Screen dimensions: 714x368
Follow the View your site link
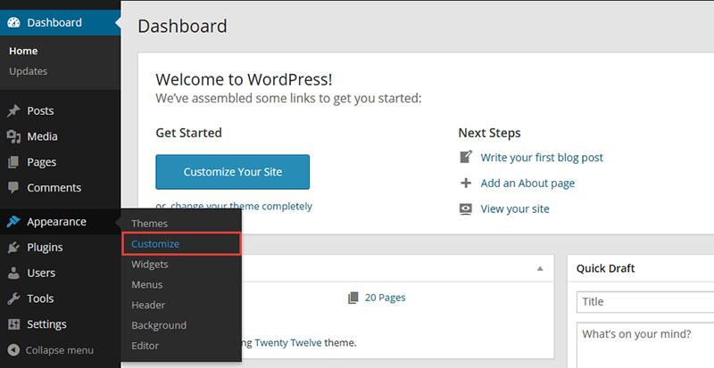[x=515, y=209]
